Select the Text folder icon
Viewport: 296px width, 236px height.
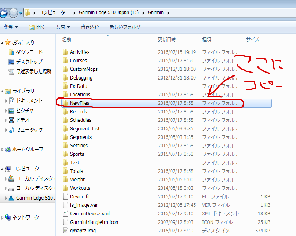click(x=65, y=163)
